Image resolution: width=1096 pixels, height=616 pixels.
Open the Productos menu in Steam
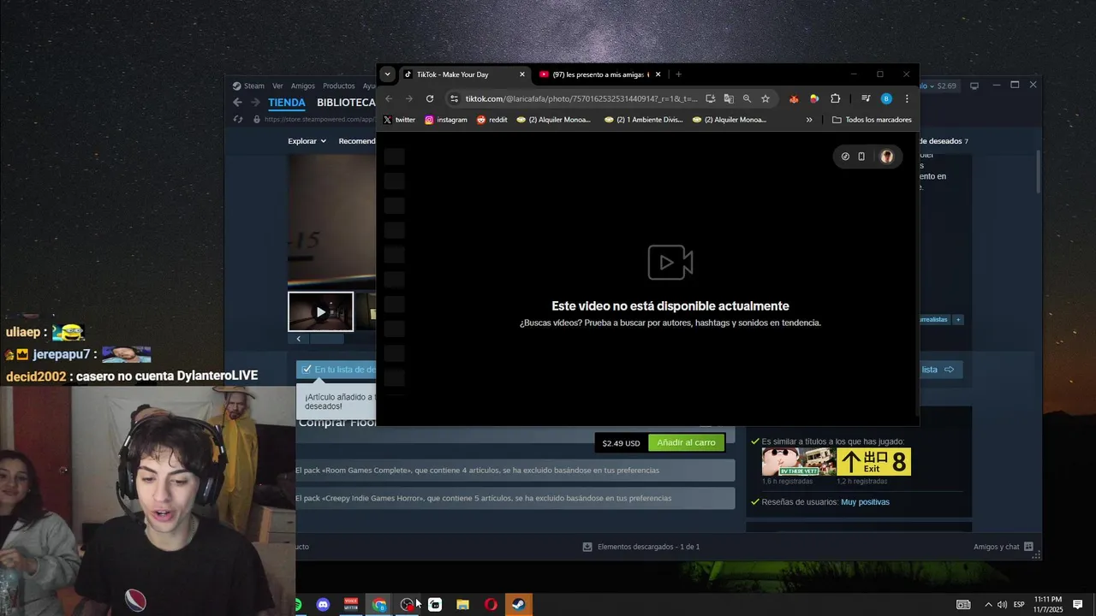click(338, 86)
